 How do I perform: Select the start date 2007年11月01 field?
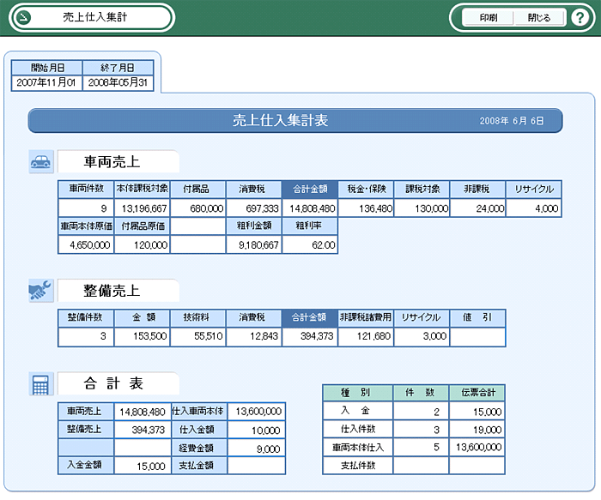[47, 82]
